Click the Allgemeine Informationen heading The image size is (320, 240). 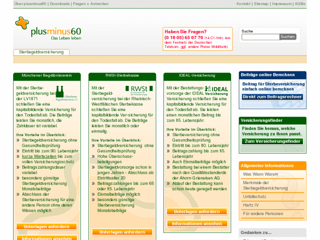point(267,166)
